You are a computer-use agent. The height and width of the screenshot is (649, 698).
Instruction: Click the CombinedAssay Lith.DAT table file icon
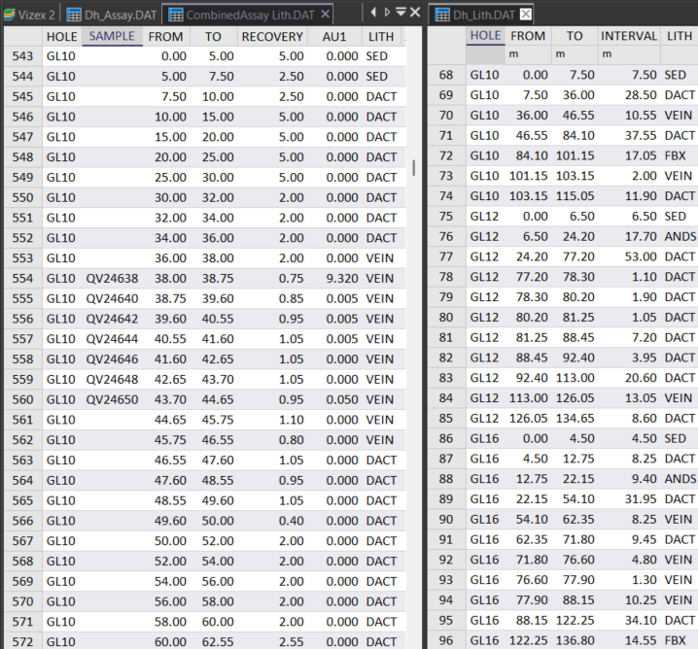click(x=175, y=14)
